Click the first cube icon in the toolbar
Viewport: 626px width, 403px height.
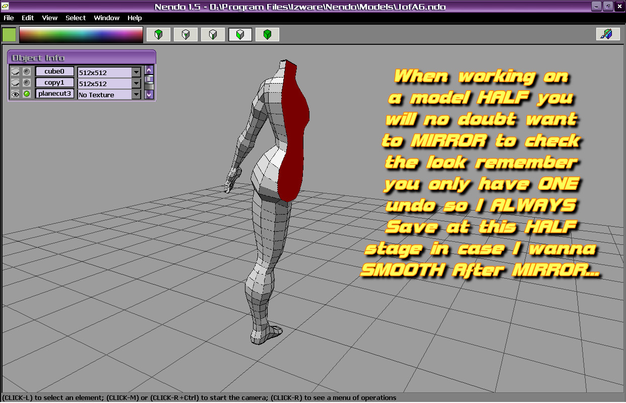tap(158, 34)
